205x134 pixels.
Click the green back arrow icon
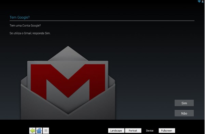pyautogui.click(x=32, y=131)
